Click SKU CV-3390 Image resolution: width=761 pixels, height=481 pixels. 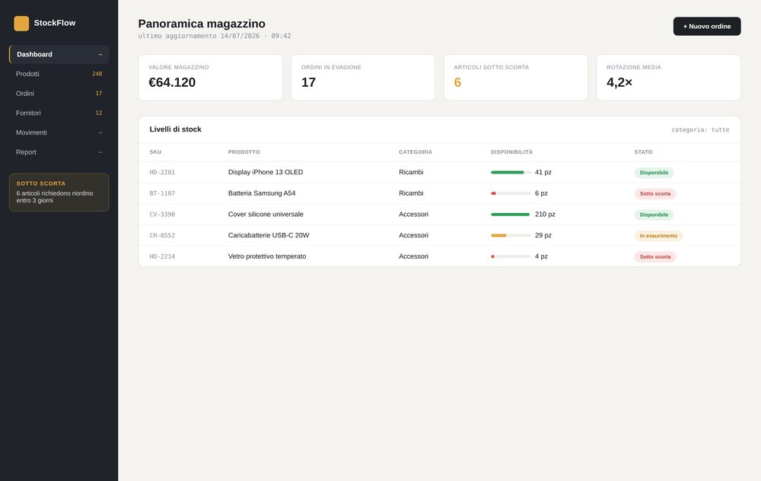coord(162,214)
